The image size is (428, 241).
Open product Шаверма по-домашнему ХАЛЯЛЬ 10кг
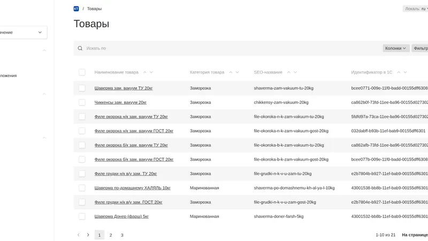tap(132, 188)
